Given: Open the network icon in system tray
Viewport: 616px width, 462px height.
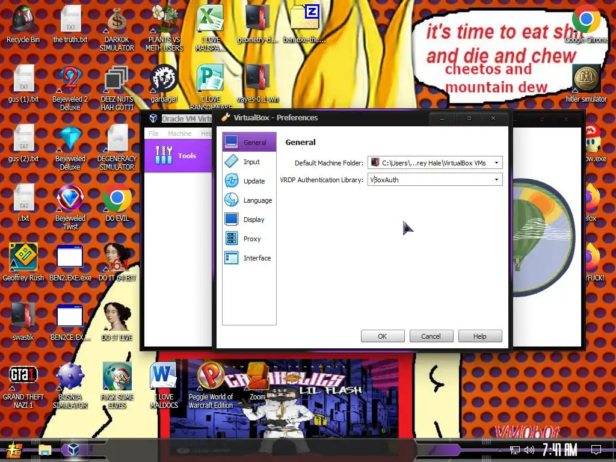Looking at the screenshot, I should pos(514,450).
